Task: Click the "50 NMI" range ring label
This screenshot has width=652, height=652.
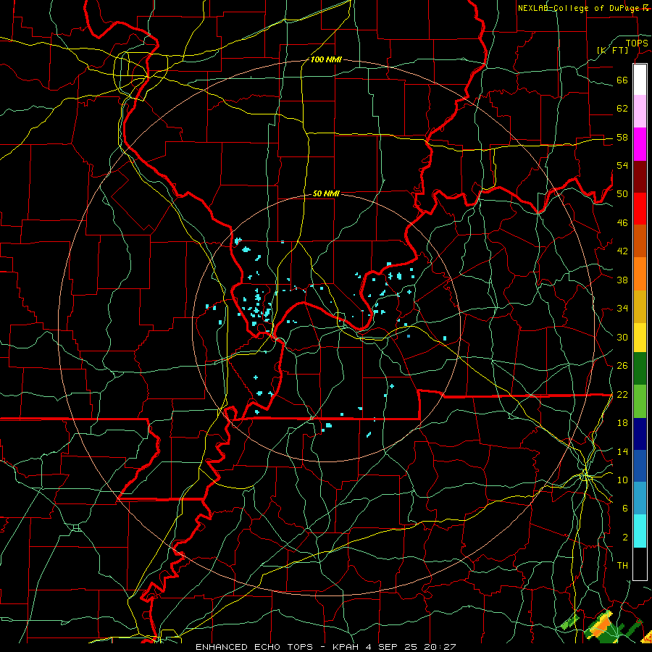Action: (x=326, y=193)
